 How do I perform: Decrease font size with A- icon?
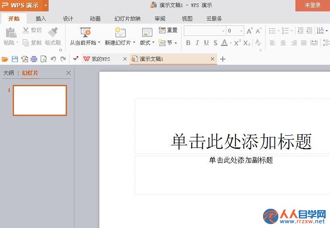pyautogui.click(x=259, y=31)
